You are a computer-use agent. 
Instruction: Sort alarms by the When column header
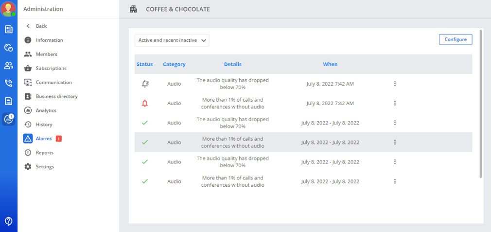click(330, 64)
